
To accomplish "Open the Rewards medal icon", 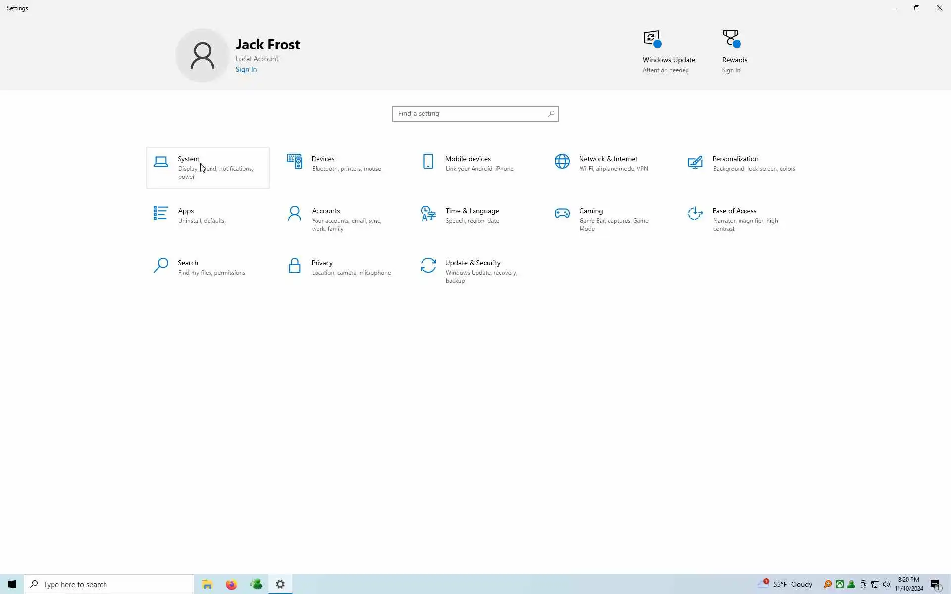I will [731, 39].
